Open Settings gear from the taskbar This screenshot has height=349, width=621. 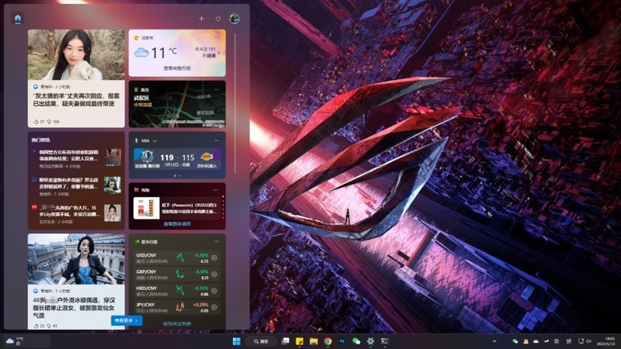point(370,341)
